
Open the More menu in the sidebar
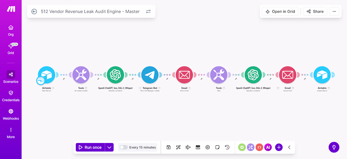11,133
